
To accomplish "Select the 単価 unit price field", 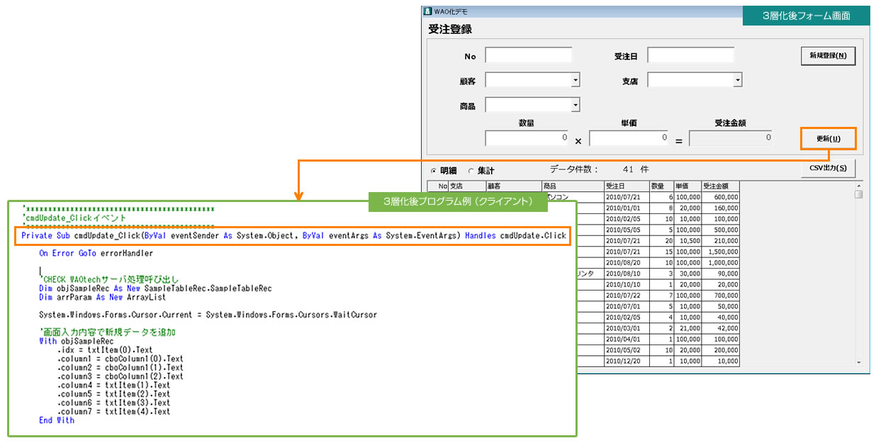I will pyautogui.click(x=628, y=138).
